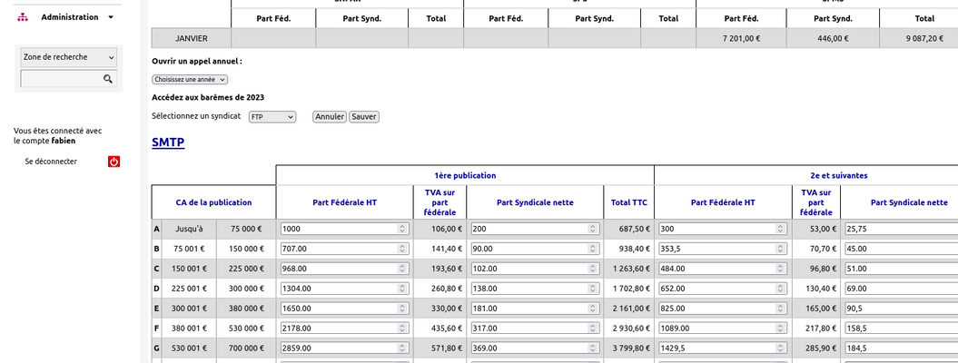Open the FTP syndicat dropdown

(272, 116)
